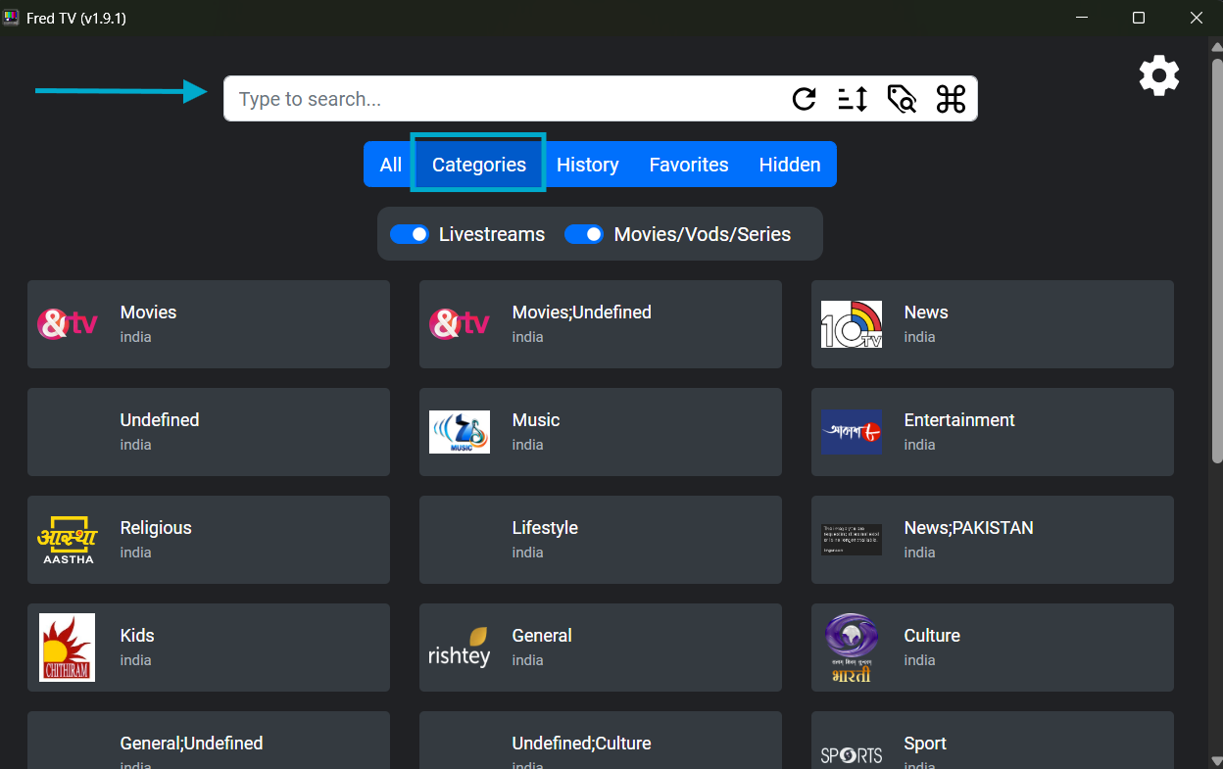Click the Culture category title beside DD Bharati
1223x769 pixels.
[932, 636]
